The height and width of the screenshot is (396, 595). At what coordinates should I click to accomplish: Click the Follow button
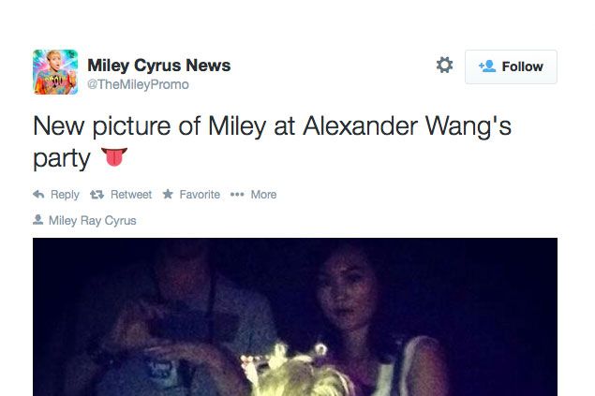pyautogui.click(x=511, y=66)
